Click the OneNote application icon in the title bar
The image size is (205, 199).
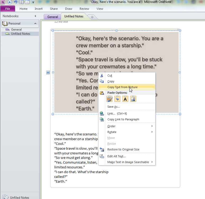3,2
